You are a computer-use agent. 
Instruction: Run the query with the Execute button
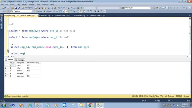38,11
